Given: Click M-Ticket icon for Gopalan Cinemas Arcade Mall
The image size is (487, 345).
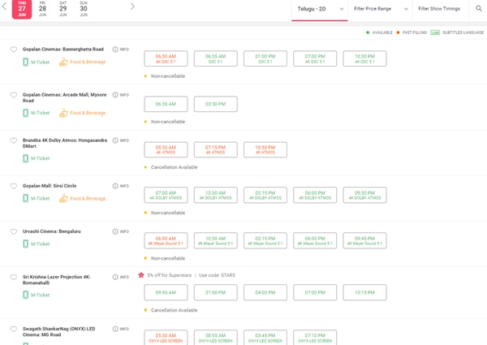Looking at the screenshot, I should [x=26, y=113].
